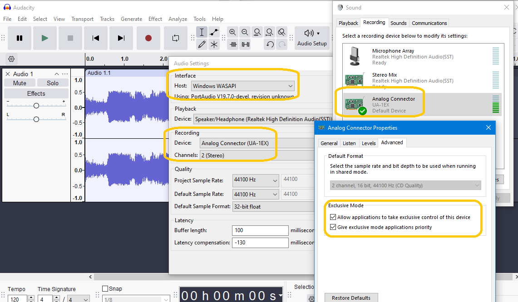Viewport: 518px width, 302px height.
Task: Open Audio 1 track menu (three dots)
Action: tap(65, 74)
